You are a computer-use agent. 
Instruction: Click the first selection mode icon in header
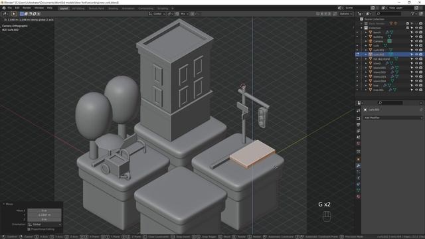[22, 13]
